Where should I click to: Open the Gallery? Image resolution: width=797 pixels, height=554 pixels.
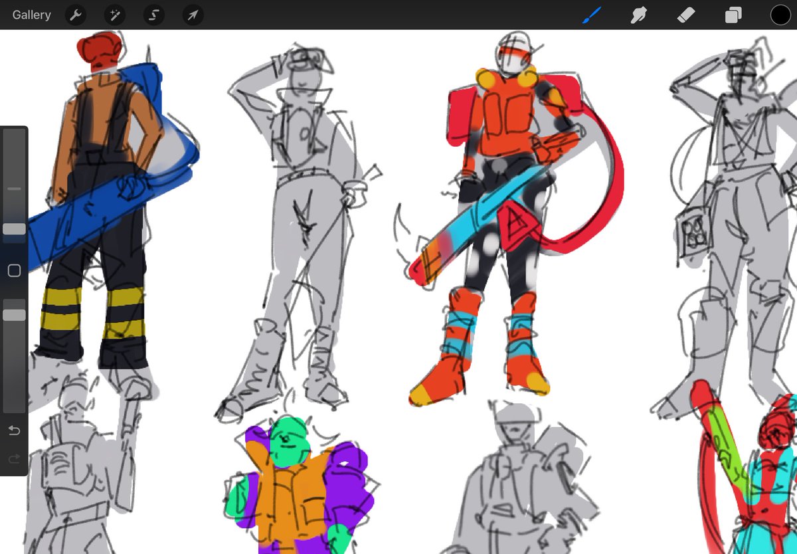(x=31, y=15)
